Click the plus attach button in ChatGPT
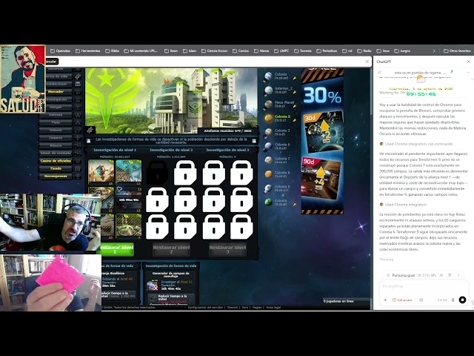 pos(385,300)
